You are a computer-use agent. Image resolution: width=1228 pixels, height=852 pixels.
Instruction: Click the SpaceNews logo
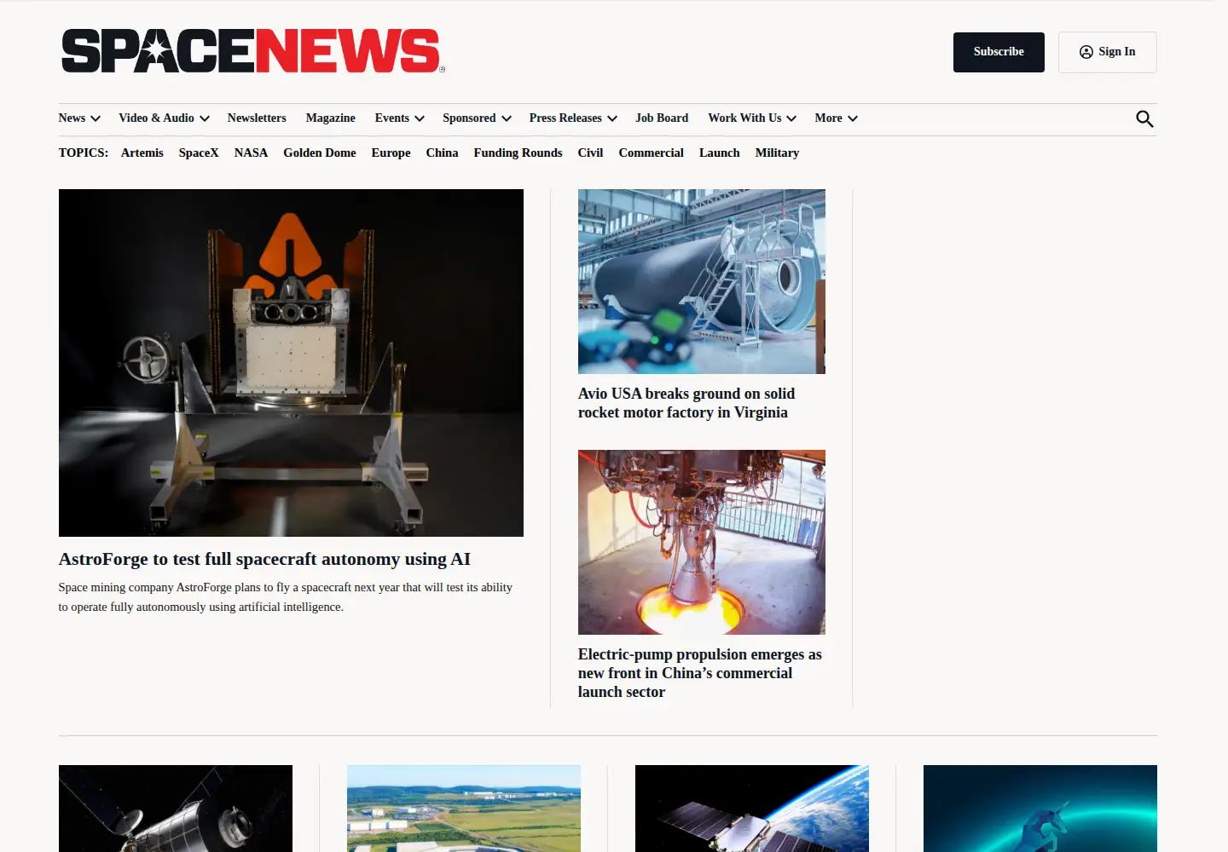point(253,51)
